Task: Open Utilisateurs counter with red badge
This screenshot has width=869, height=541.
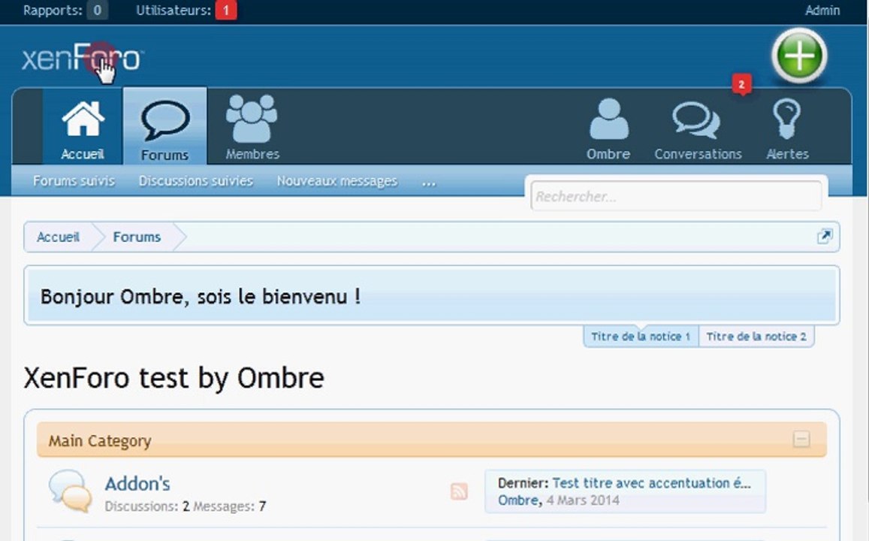Action: (x=186, y=10)
